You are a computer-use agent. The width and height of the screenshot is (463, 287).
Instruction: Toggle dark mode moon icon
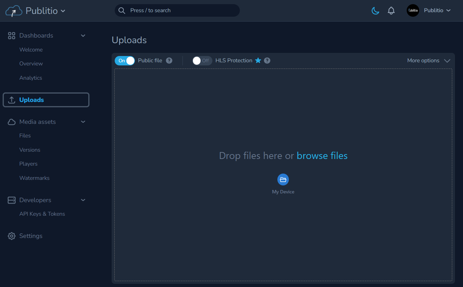point(375,10)
